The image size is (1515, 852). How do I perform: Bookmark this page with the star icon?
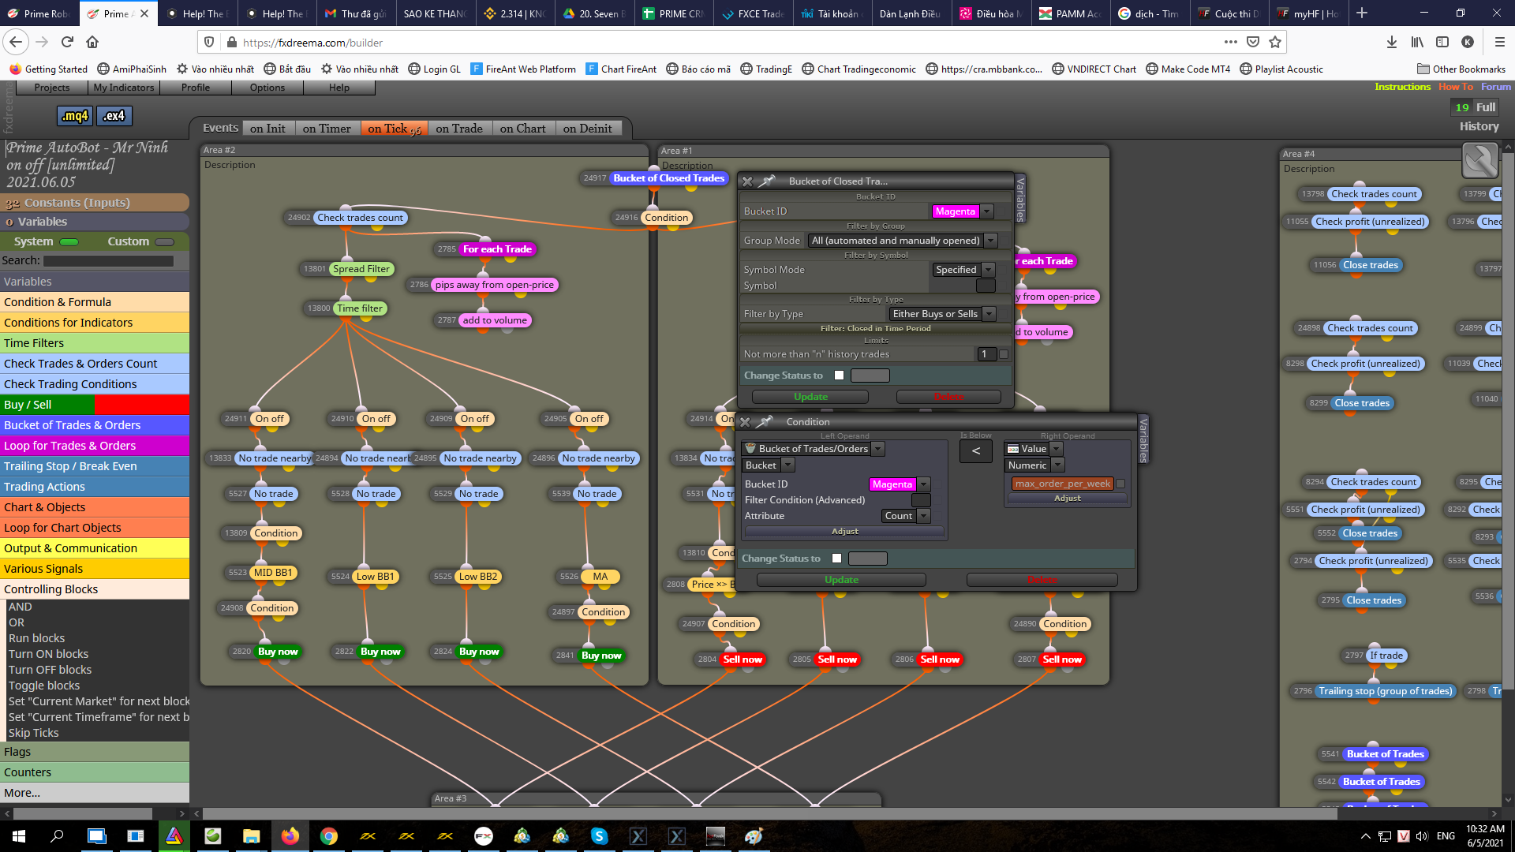click(1275, 42)
